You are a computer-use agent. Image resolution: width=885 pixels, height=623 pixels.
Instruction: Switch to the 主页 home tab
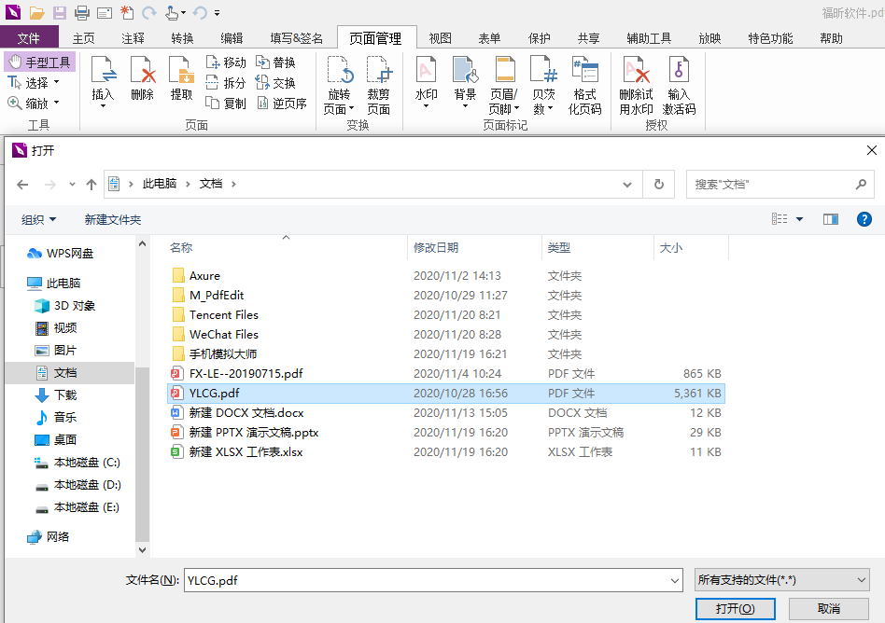coord(83,38)
